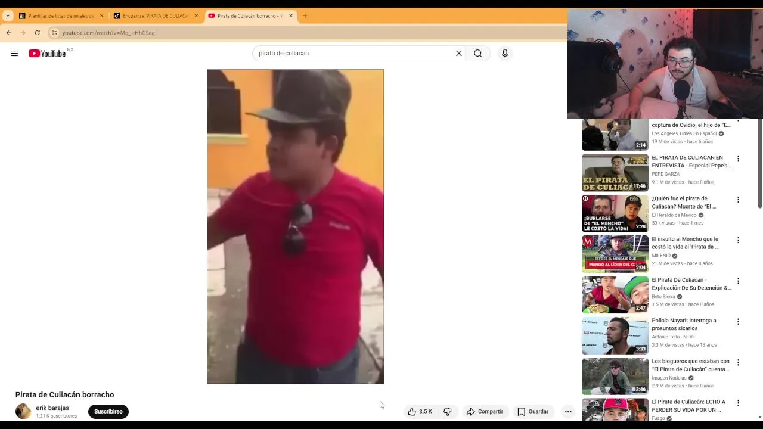
Task: Open Imagen Noticias channel link
Action: (x=669, y=378)
